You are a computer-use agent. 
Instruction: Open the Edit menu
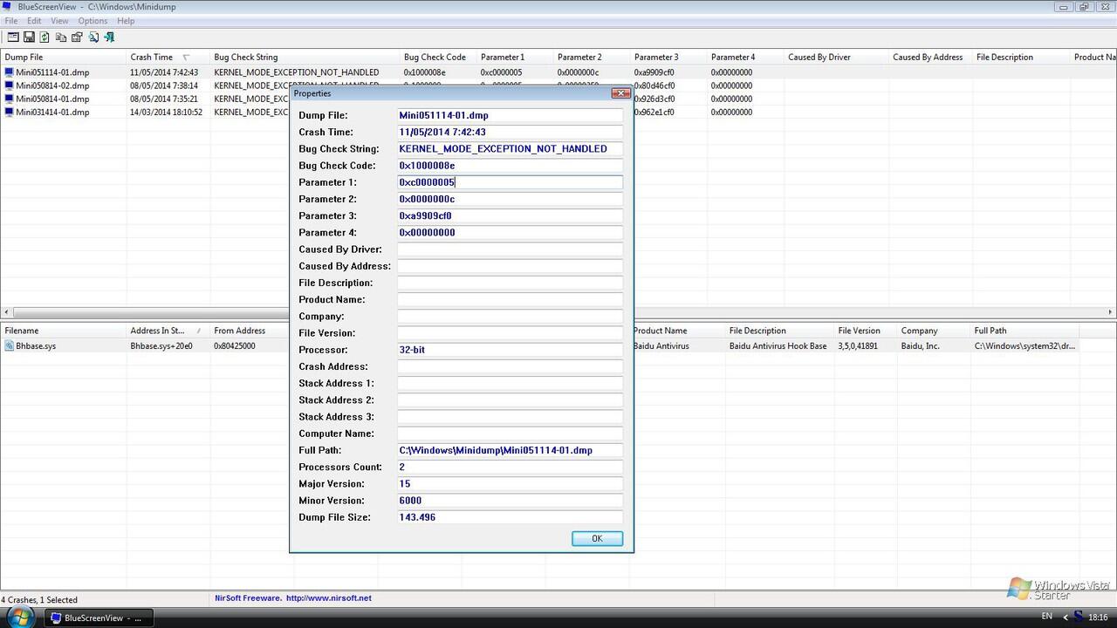pyautogui.click(x=34, y=21)
